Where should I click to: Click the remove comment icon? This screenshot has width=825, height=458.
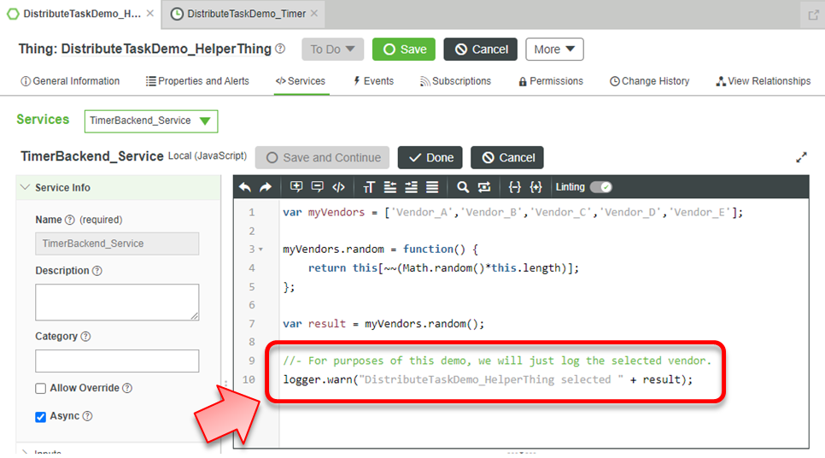coord(317,187)
